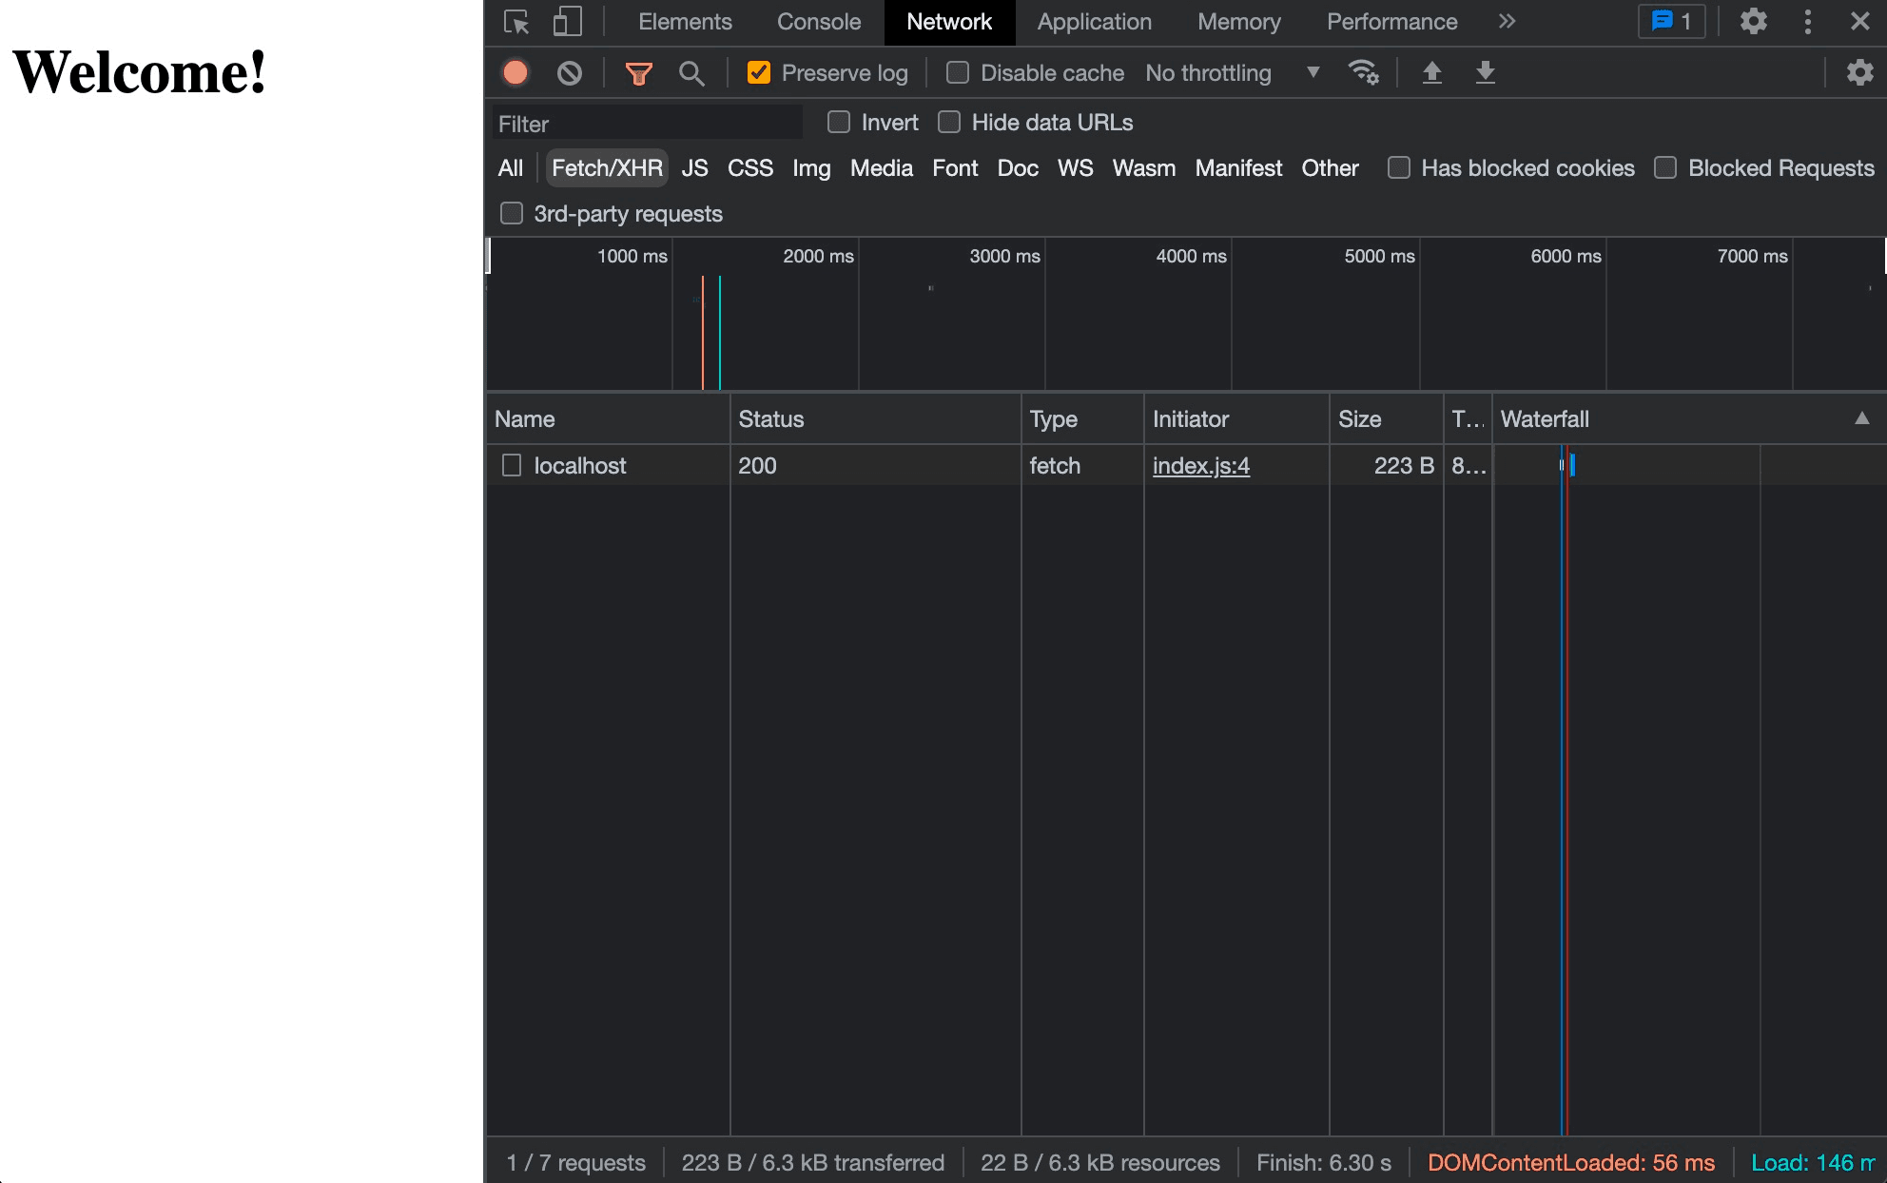Toggle the 3rd-party requests checkbox
Image resolution: width=1887 pixels, height=1183 pixels.
pyautogui.click(x=511, y=213)
